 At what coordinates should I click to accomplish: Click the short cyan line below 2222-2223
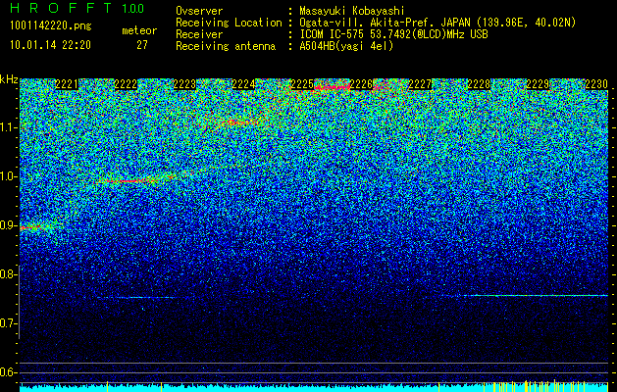pyautogui.click(x=137, y=297)
